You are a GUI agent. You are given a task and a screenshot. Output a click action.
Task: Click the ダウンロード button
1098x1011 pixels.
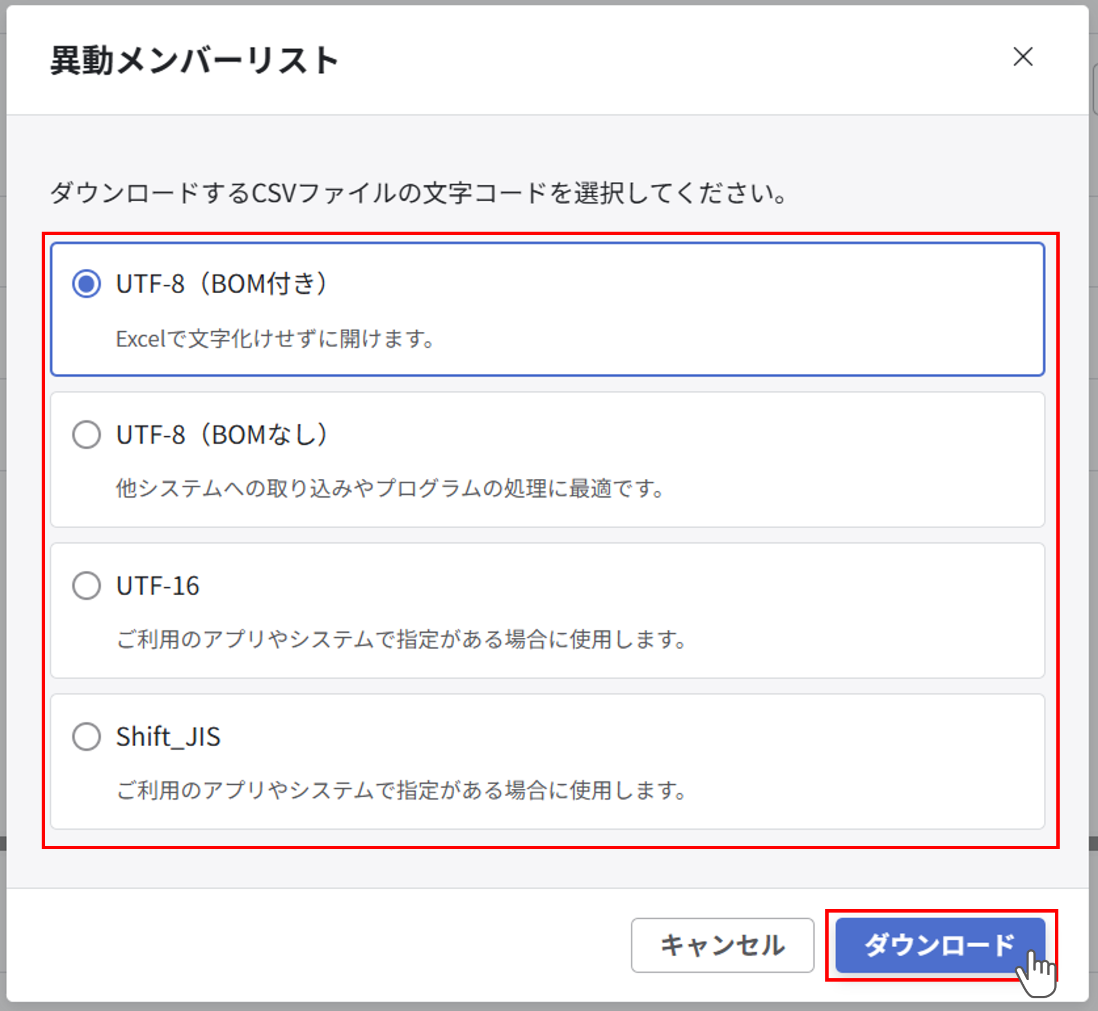click(940, 945)
